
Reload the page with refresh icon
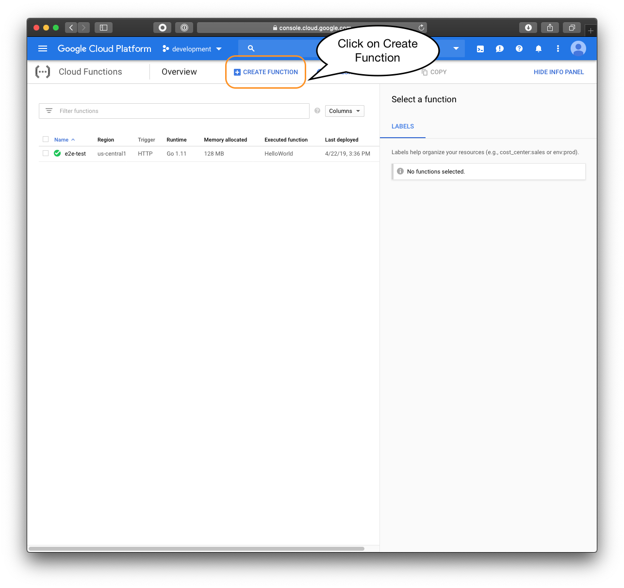tap(421, 28)
